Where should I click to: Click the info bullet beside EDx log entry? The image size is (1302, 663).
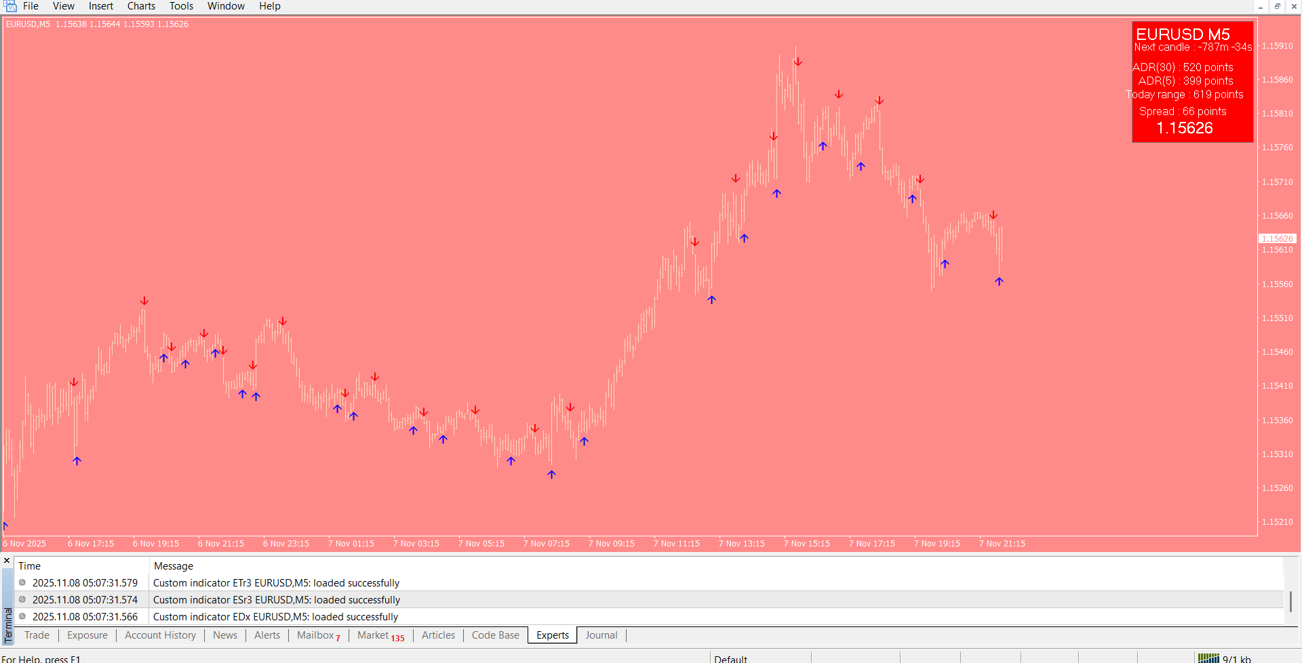(22, 616)
